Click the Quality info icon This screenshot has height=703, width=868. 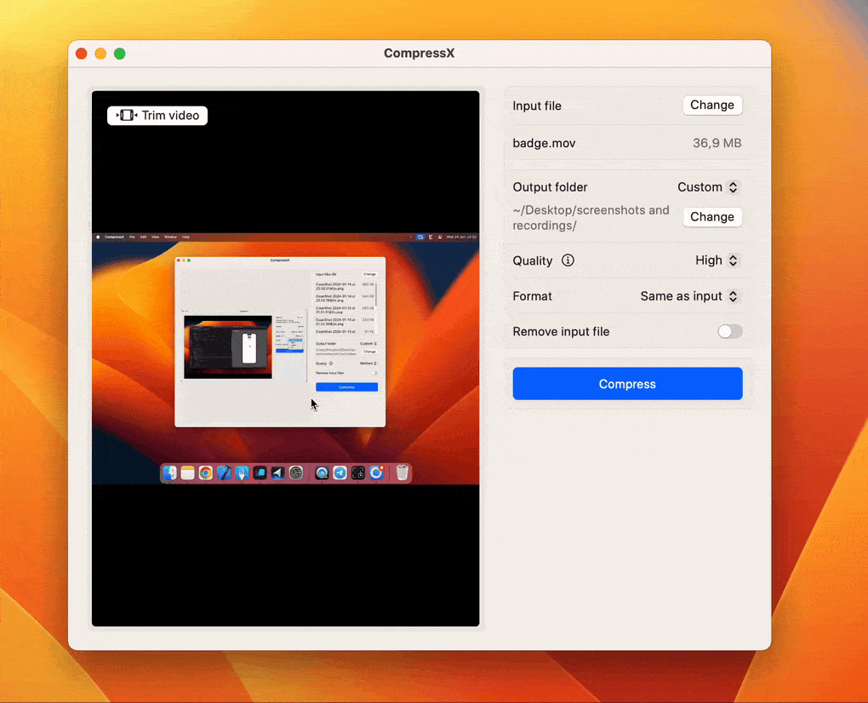(x=568, y=260)
